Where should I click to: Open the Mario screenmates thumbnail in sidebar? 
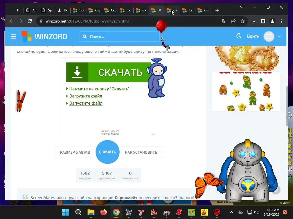(x=246, y=92)
